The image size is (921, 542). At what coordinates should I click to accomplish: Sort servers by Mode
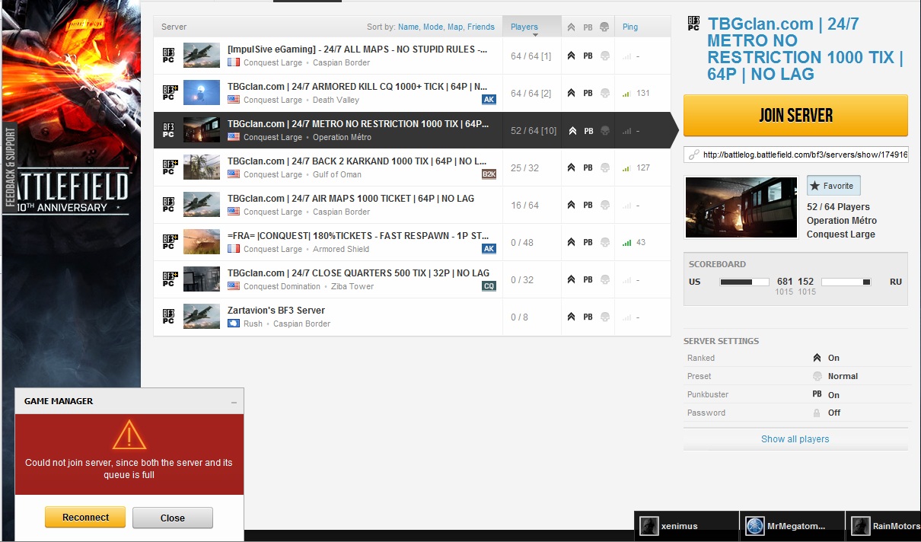click(x=433, y=27)
